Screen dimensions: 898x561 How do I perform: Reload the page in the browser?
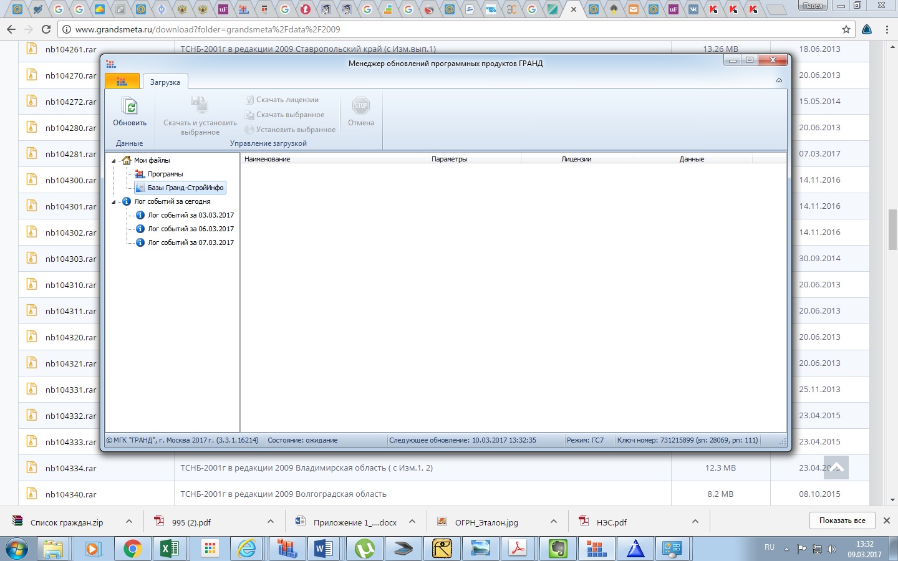pos(46,29)
